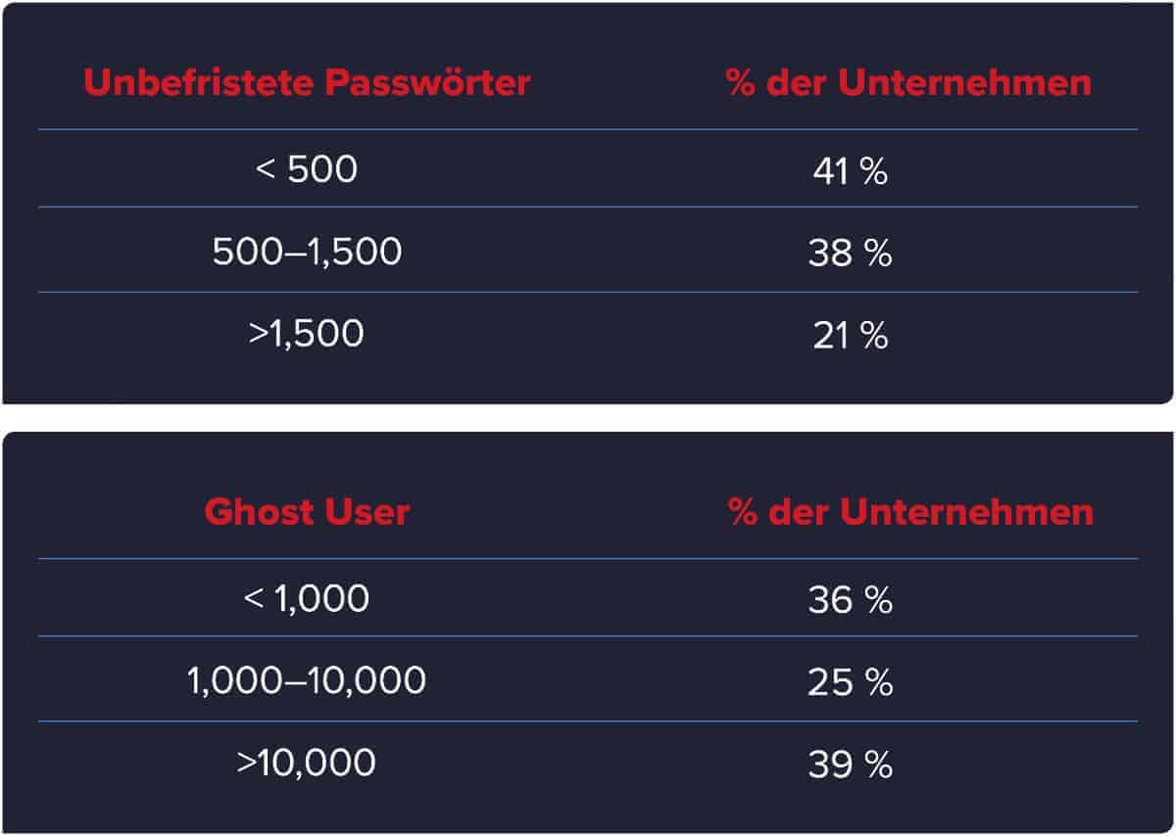Select the '41 %' value

851,172
